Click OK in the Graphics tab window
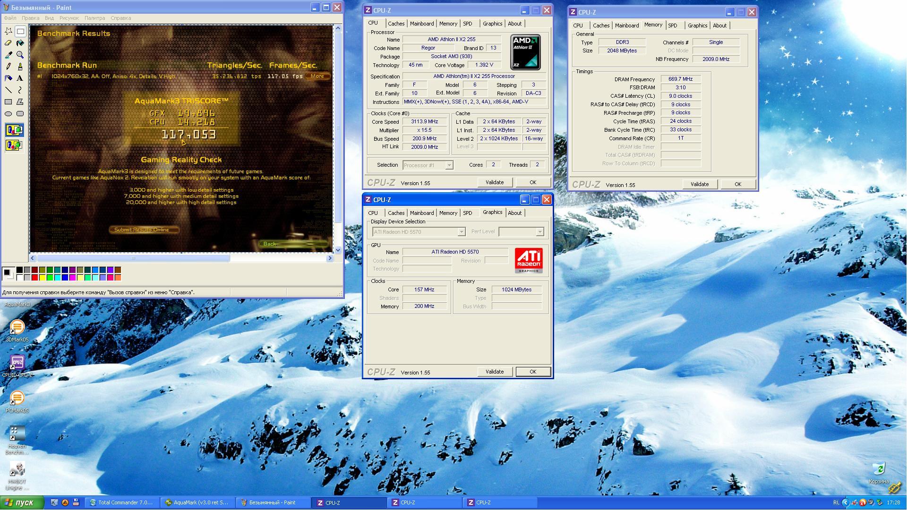The height and width of the screenshot is (510, 907). (x=533, y=372)
